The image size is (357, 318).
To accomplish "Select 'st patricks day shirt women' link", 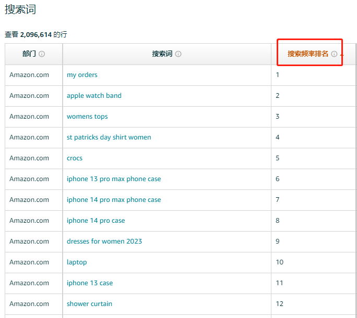I will (x=109, y=137).
